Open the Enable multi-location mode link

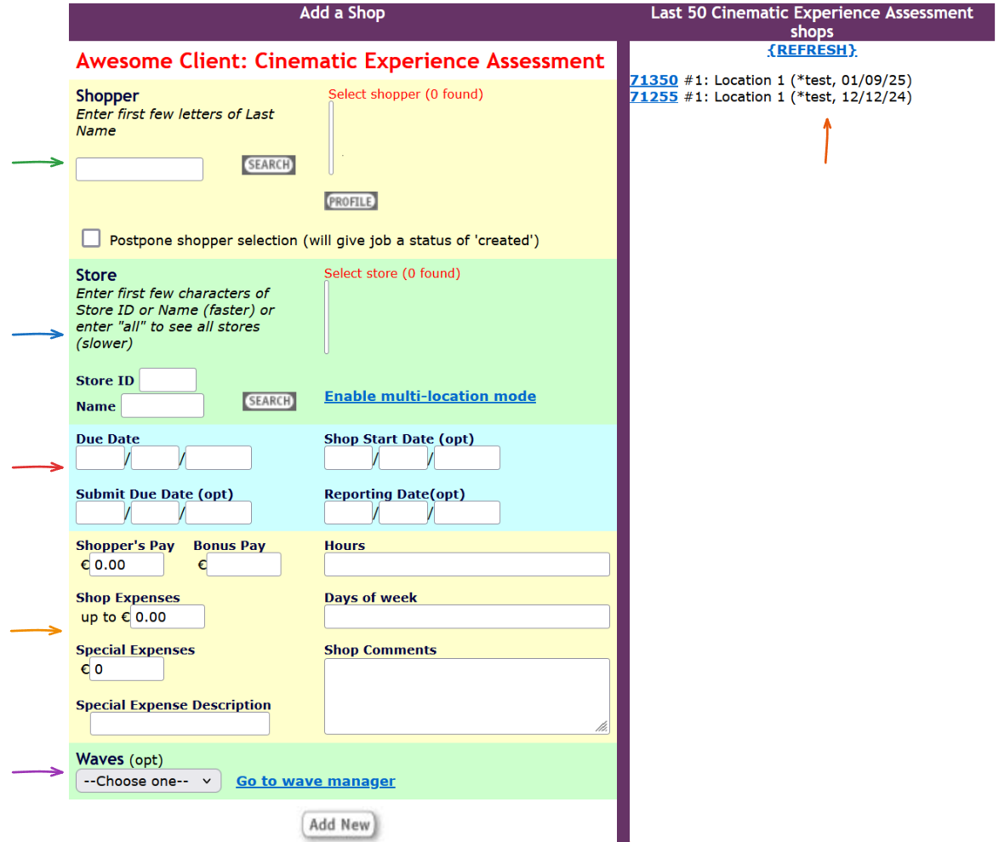(430, 396)
